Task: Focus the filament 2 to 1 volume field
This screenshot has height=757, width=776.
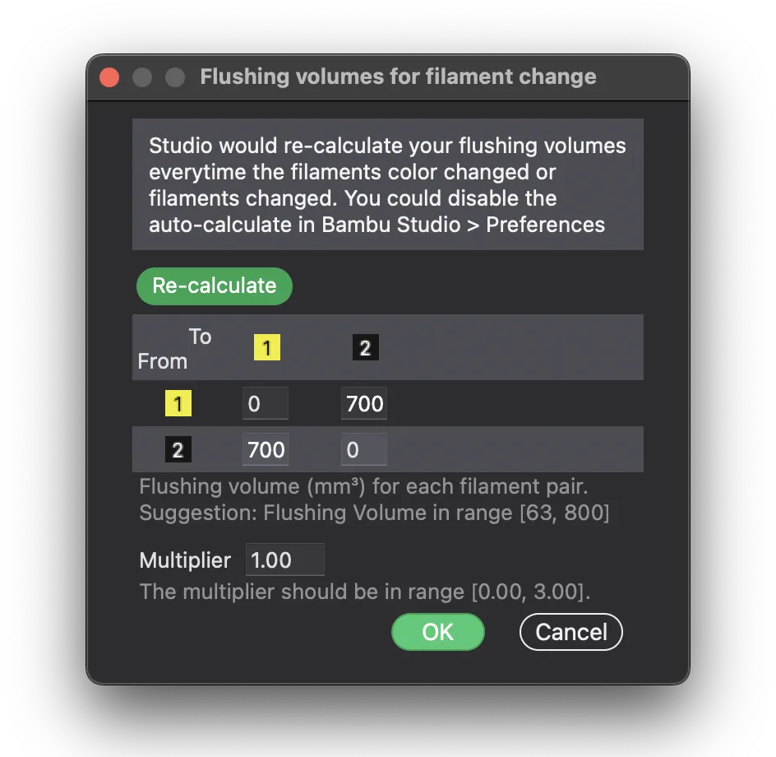Action: (266, 450)
